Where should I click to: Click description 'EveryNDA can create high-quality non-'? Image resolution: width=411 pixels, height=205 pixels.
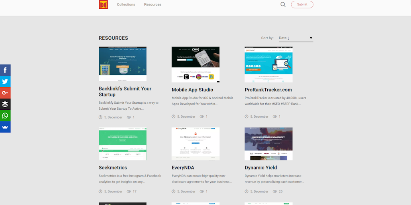(x=199, y=176)
